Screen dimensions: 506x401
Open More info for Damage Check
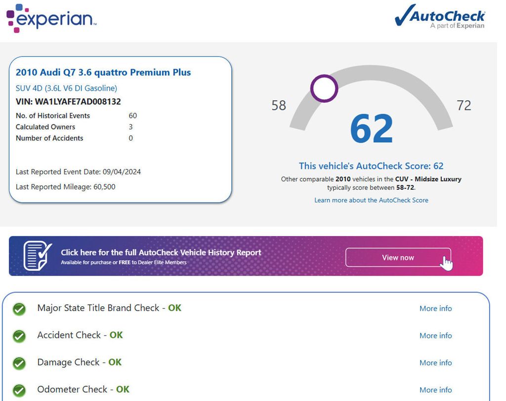pos(435,363)
